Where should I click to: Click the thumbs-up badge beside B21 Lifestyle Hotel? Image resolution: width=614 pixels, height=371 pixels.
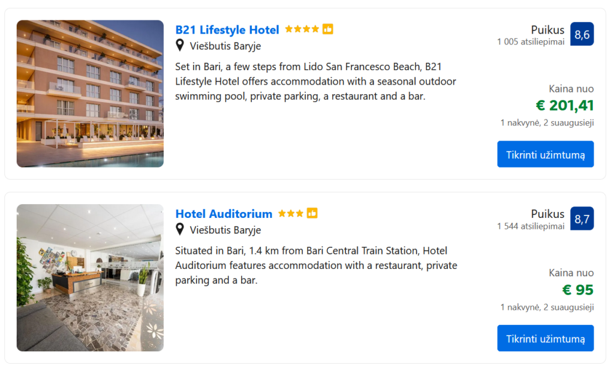(x=328, y=29)
